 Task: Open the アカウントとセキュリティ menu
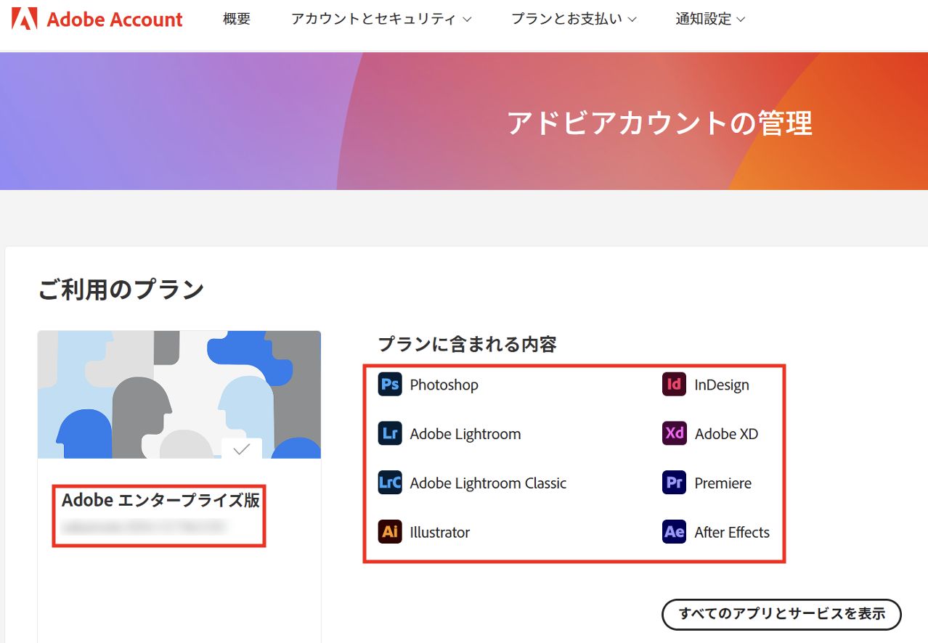[381, 20]
